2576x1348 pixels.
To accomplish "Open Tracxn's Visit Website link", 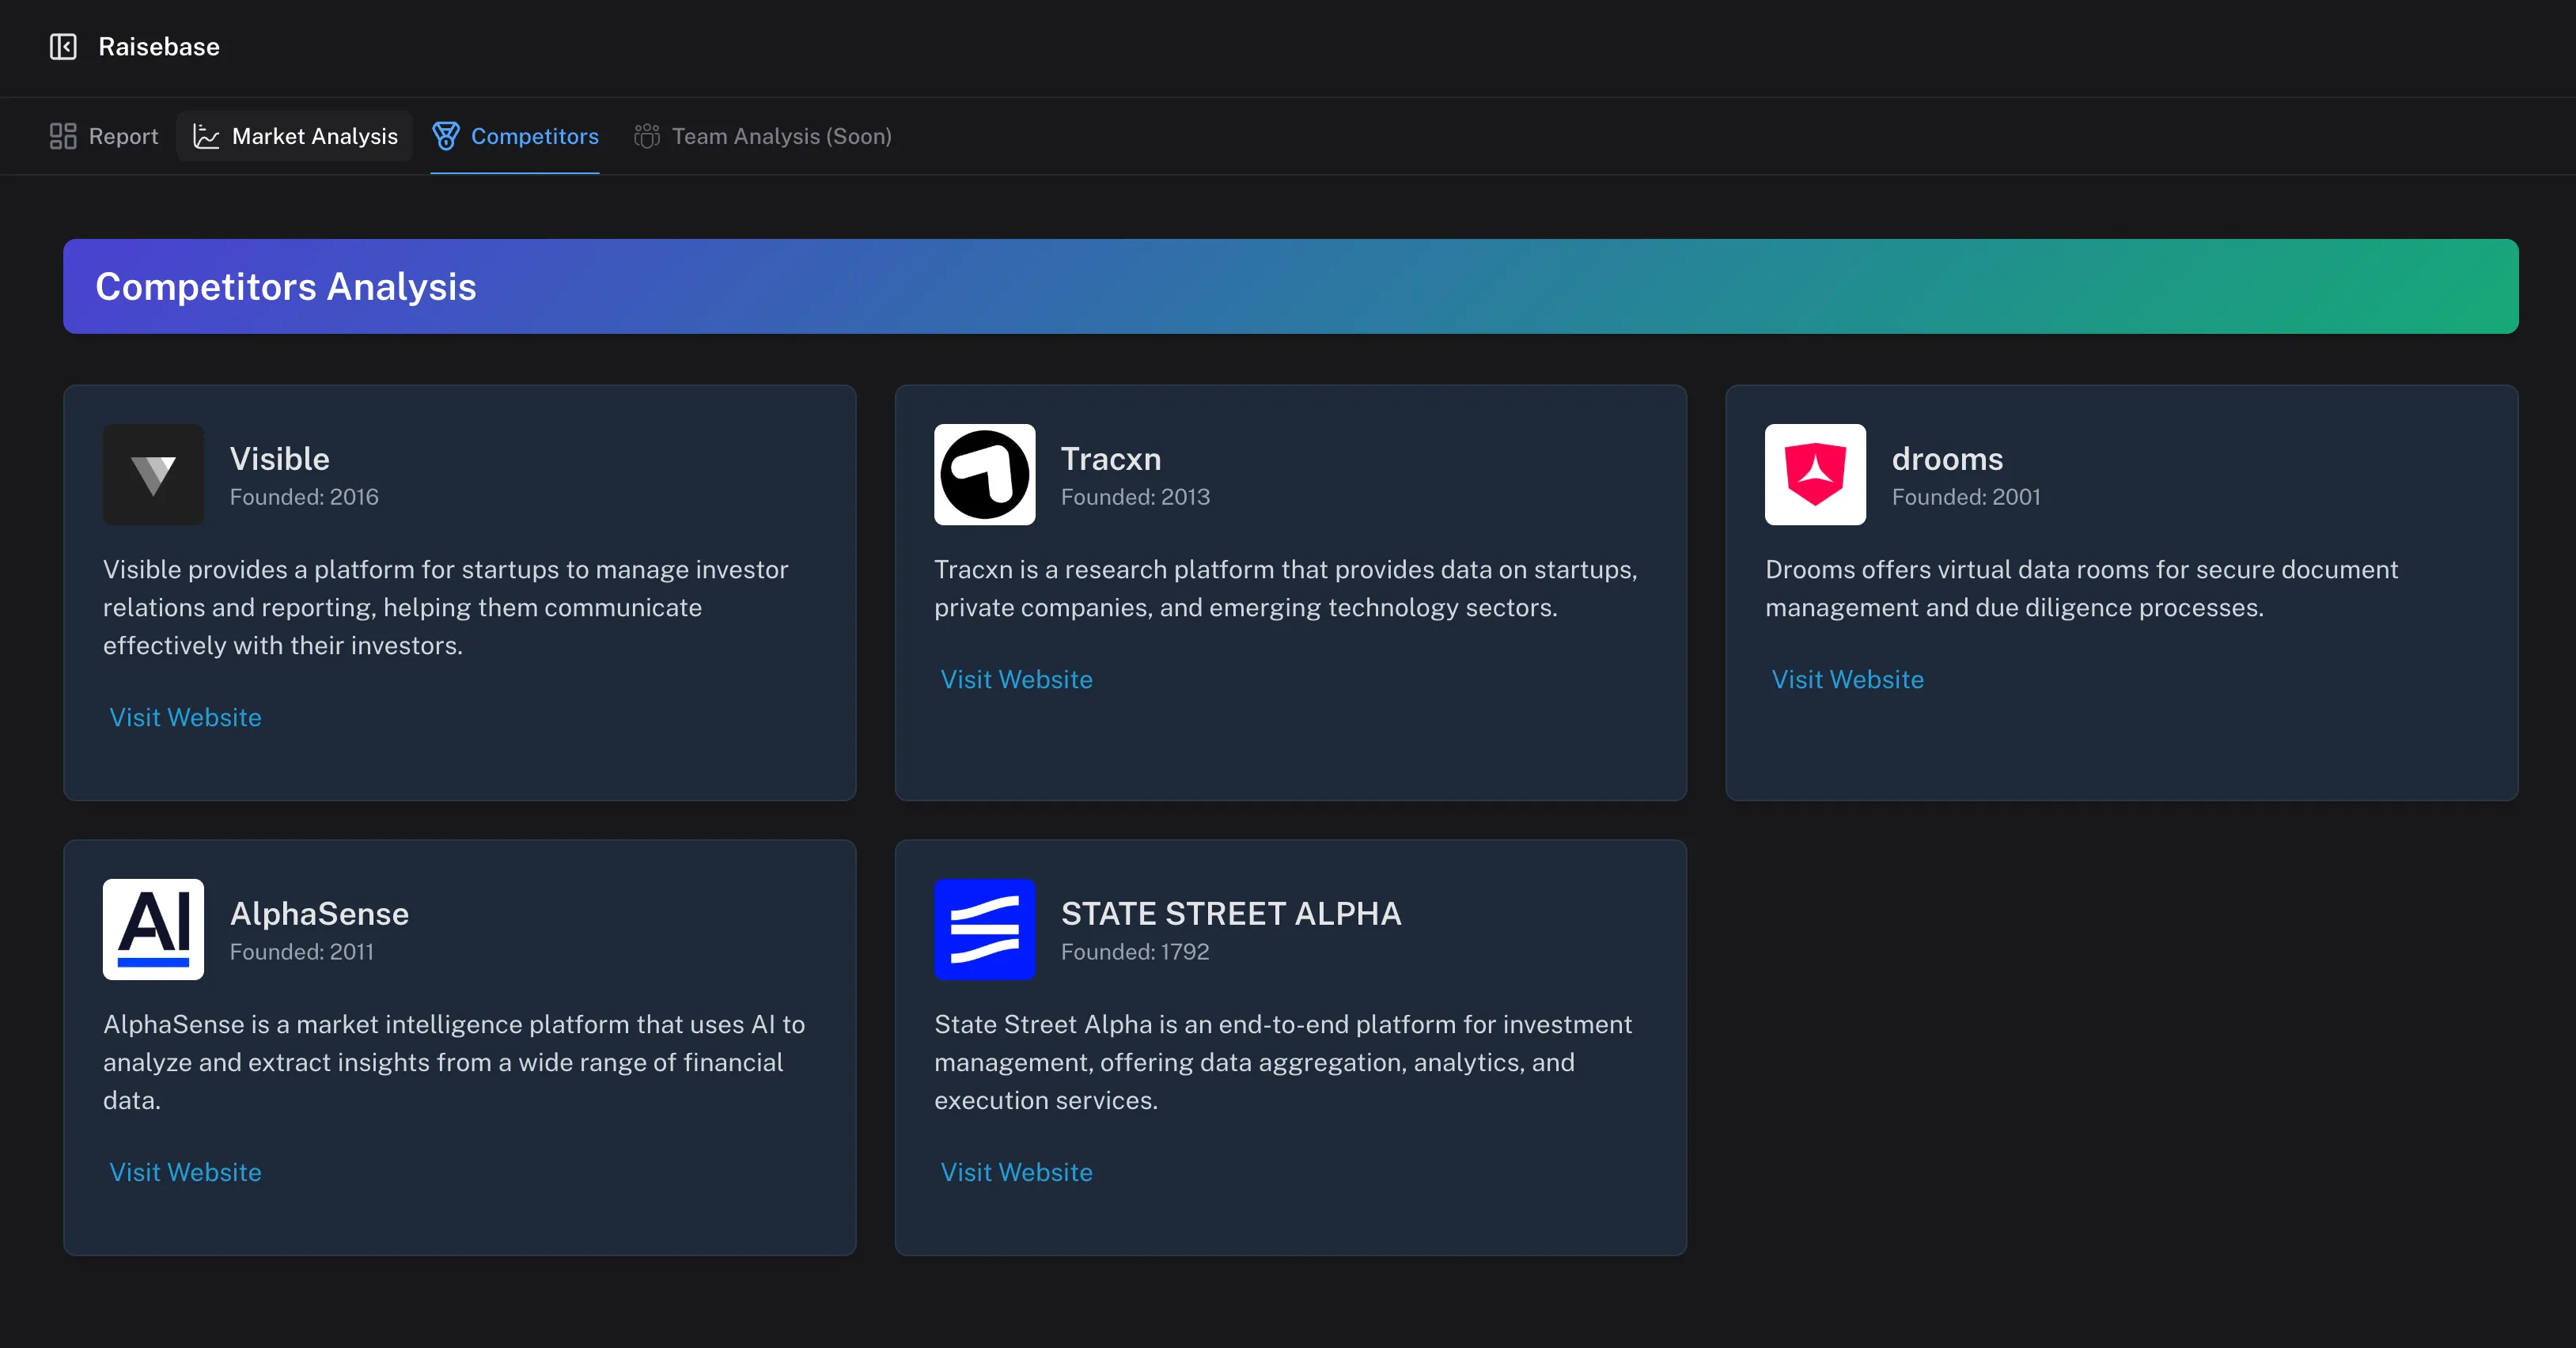I will pos(1016,679).
